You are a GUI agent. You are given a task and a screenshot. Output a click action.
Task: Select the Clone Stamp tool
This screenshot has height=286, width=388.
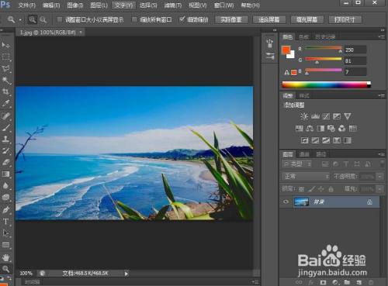tap(5, 139)
